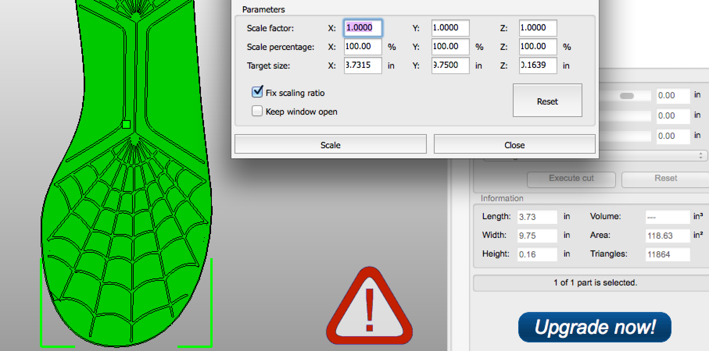This screenshot has height=351, width=709.
Task: Click the Width value 9.75
Action: (537, 236)
